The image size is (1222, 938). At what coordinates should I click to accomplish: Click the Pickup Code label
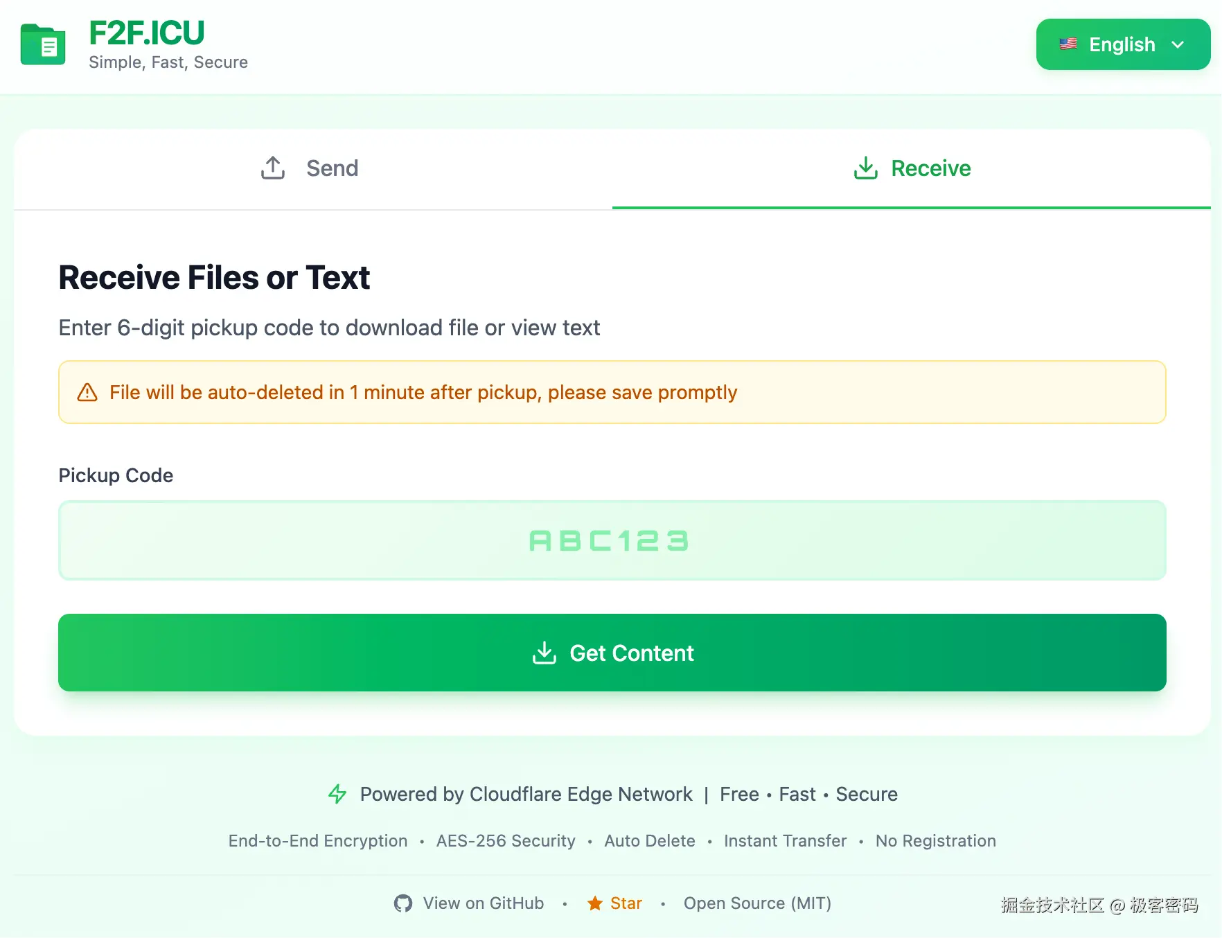[116, 475]
